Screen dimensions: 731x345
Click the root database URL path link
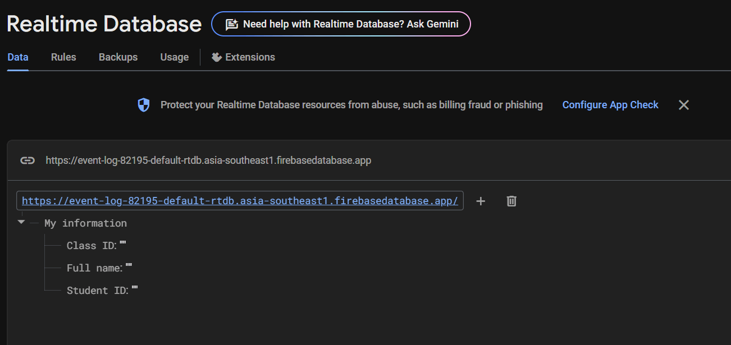[x=240, y=201]
